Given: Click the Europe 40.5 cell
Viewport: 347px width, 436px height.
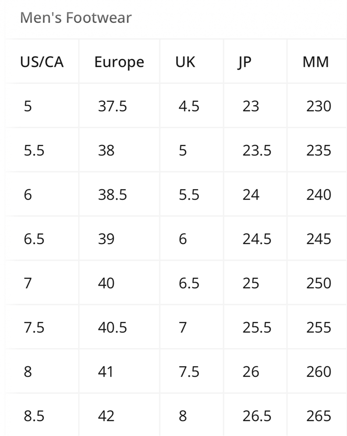Looking at the screenshot, I should (112, 328).
